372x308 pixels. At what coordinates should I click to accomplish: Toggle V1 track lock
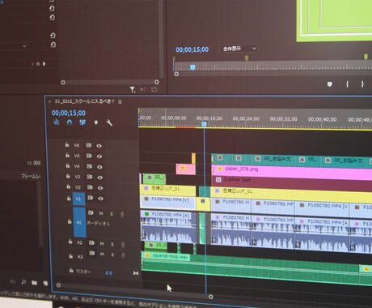(69, 198)
